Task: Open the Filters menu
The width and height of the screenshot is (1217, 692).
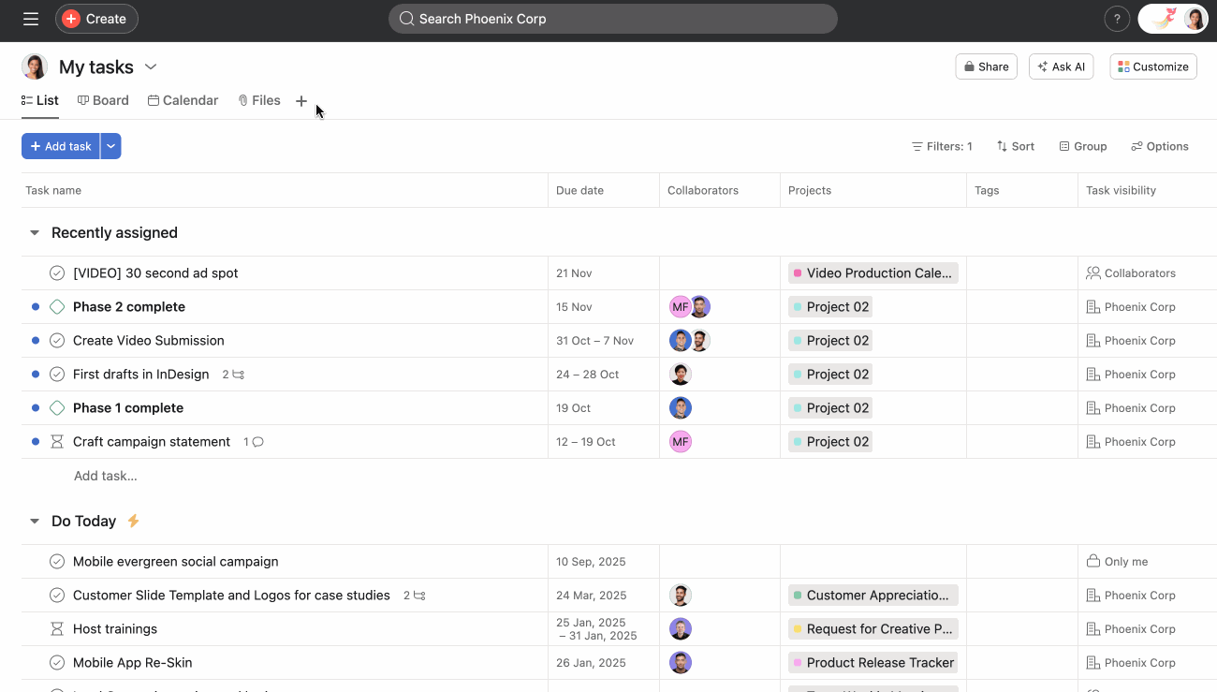Action: pyautogui.click(x=942, y=146)
